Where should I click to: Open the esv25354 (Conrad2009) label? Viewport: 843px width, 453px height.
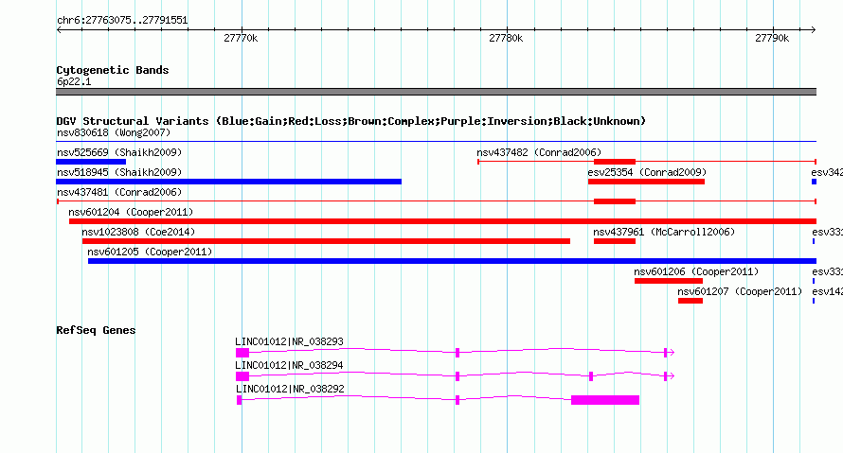point(647,172)
